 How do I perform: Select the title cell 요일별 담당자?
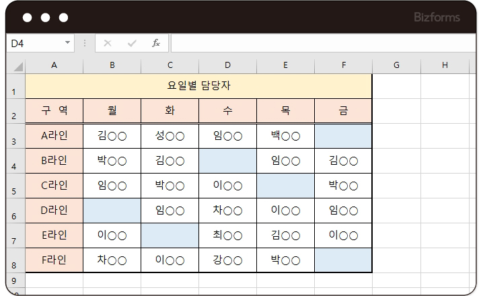click(x=198, y=86)
